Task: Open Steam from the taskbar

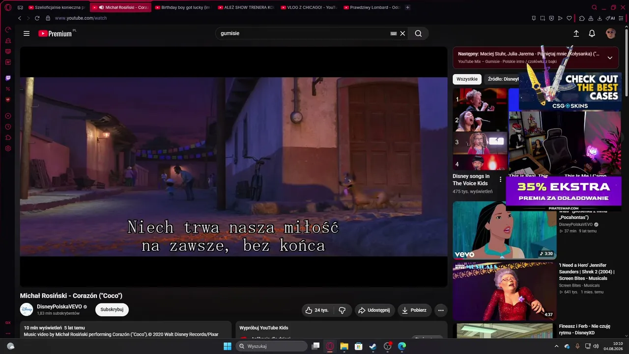Action: [373, 346]
